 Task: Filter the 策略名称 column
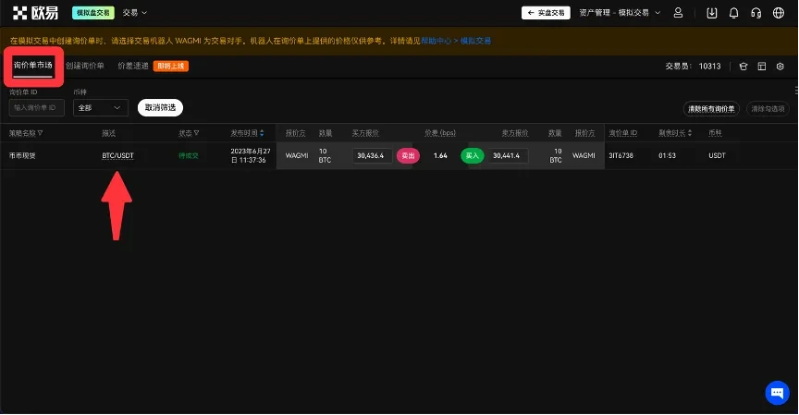[40, 133]
